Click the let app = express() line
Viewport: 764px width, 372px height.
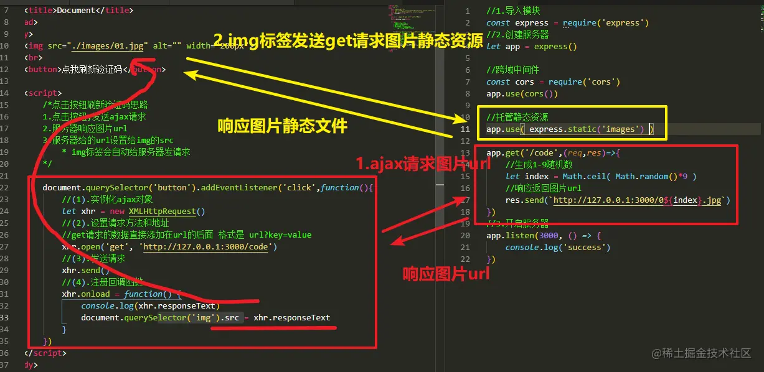click(532, 46)
